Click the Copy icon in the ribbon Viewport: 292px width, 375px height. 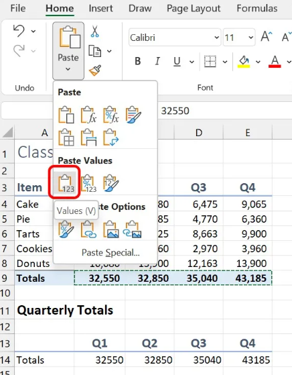pyautogui.click(x=95, y=51)
